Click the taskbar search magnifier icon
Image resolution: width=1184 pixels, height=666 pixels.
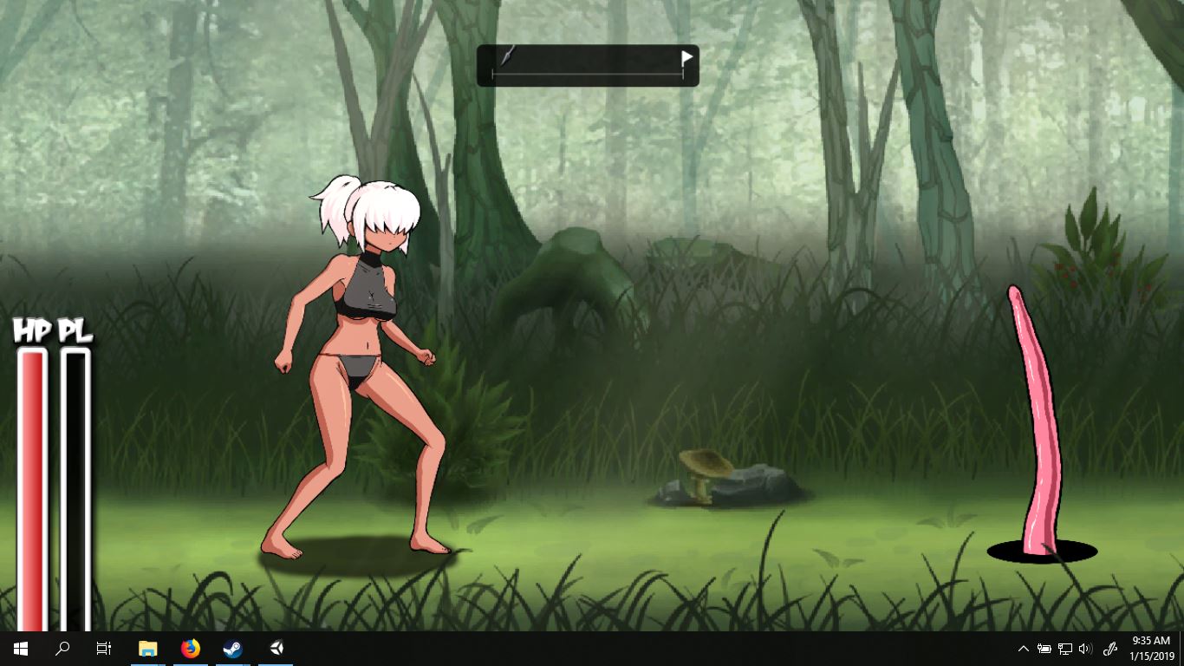coord(62,649)
